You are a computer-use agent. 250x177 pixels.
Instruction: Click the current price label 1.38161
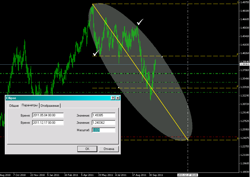click(x=244, y=64)
